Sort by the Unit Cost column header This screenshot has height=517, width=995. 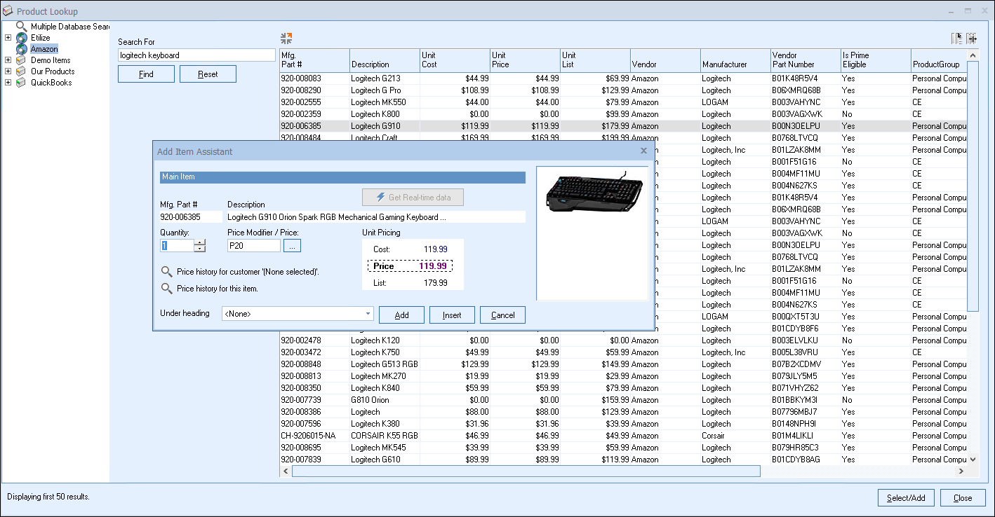pos(455,60)
